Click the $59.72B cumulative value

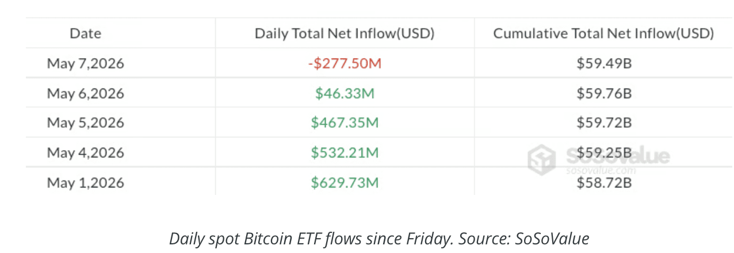coord(604,123)
